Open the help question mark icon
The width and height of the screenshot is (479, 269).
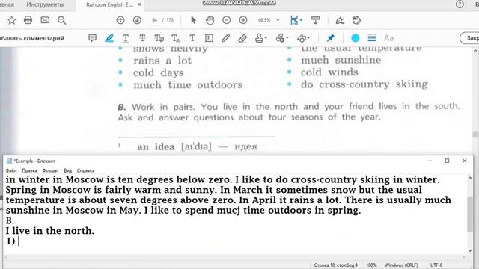click(x=460, y=4)
